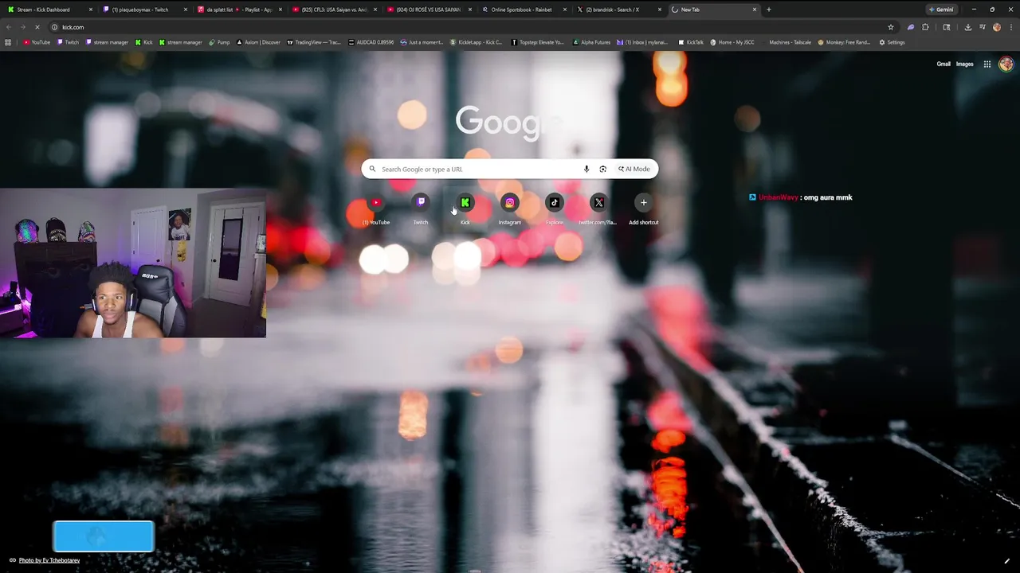Open Alpha Futures bookmark
Image resolution: width=1020 pixels, height=573 pixels.
pyautogui.click(x=590, y=42)
